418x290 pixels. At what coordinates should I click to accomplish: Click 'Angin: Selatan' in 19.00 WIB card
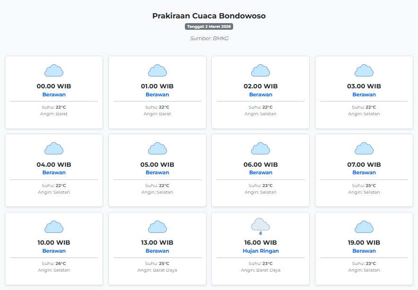click(x=364, y=270)
